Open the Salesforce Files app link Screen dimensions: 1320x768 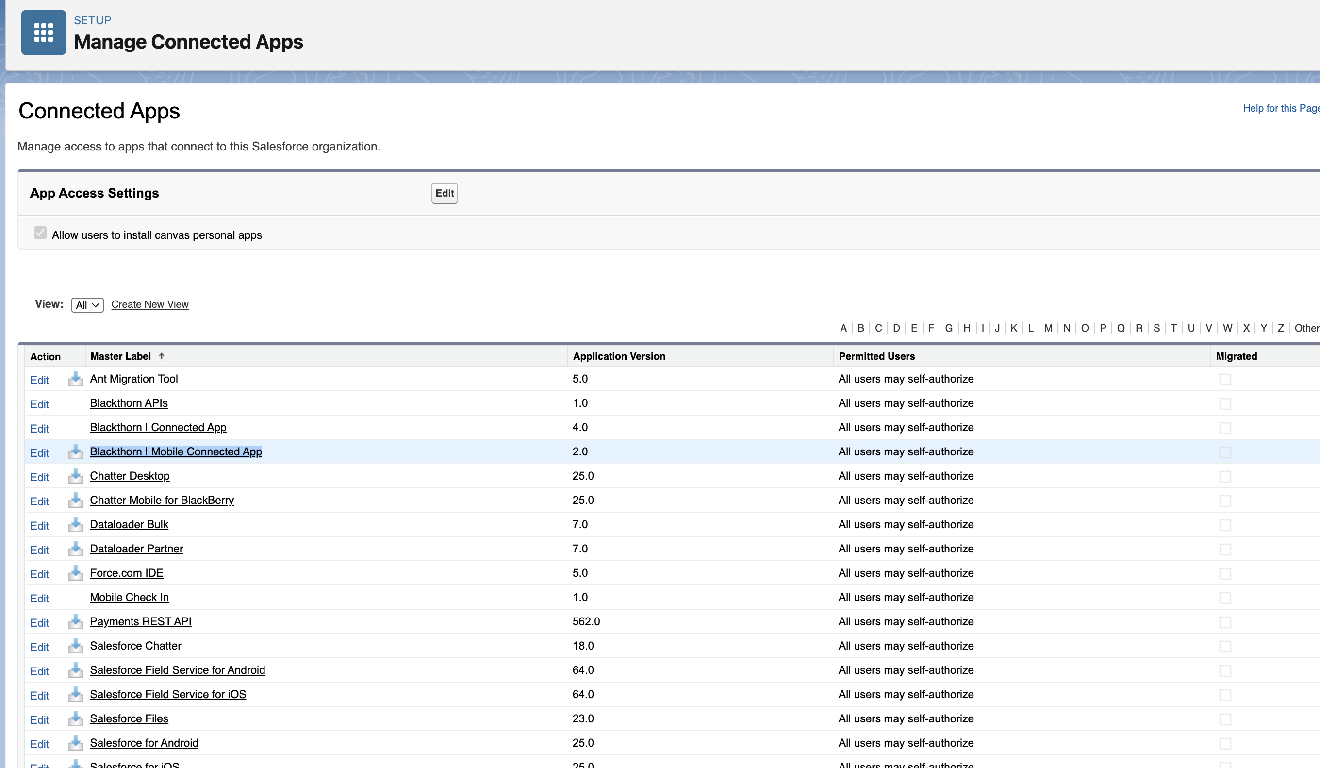click(x=129, y=719)
